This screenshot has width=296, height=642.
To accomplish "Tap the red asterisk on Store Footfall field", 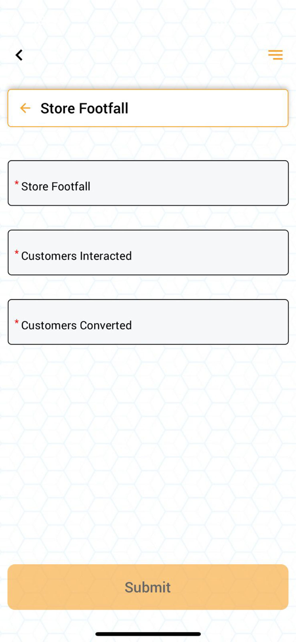I will tap(17, 183).
